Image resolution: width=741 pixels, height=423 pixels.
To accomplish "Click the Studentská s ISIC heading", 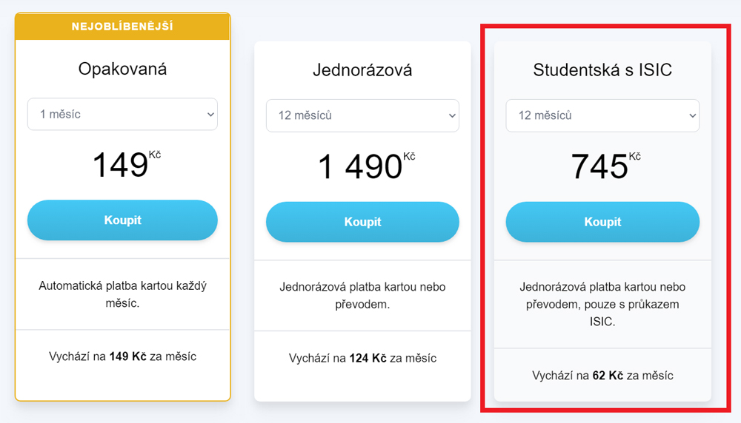I will pos(602,70).
